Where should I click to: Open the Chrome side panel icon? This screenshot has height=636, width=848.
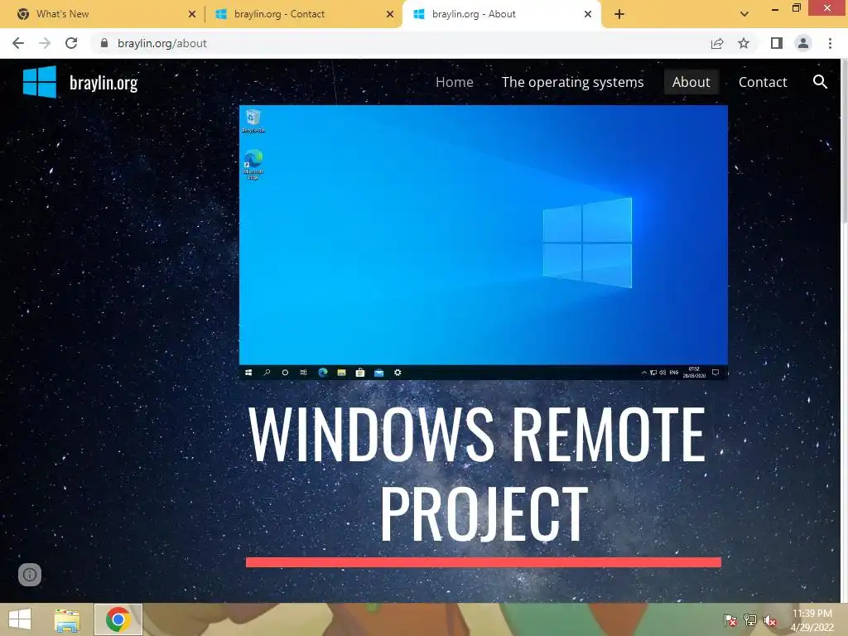[777, 43]
